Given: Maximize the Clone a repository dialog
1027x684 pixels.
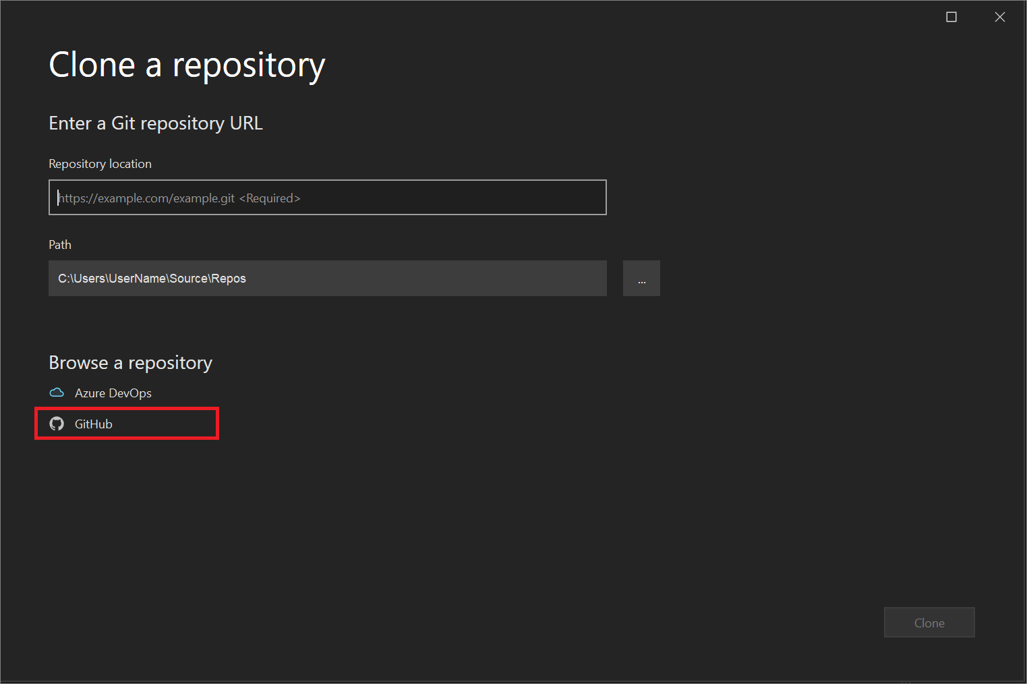Looking at the screenshot, I should 951,17.
